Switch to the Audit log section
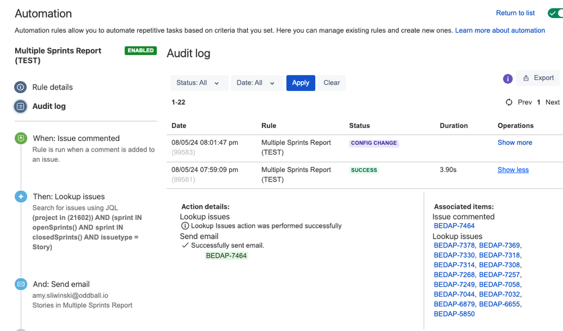 point(49,106)
